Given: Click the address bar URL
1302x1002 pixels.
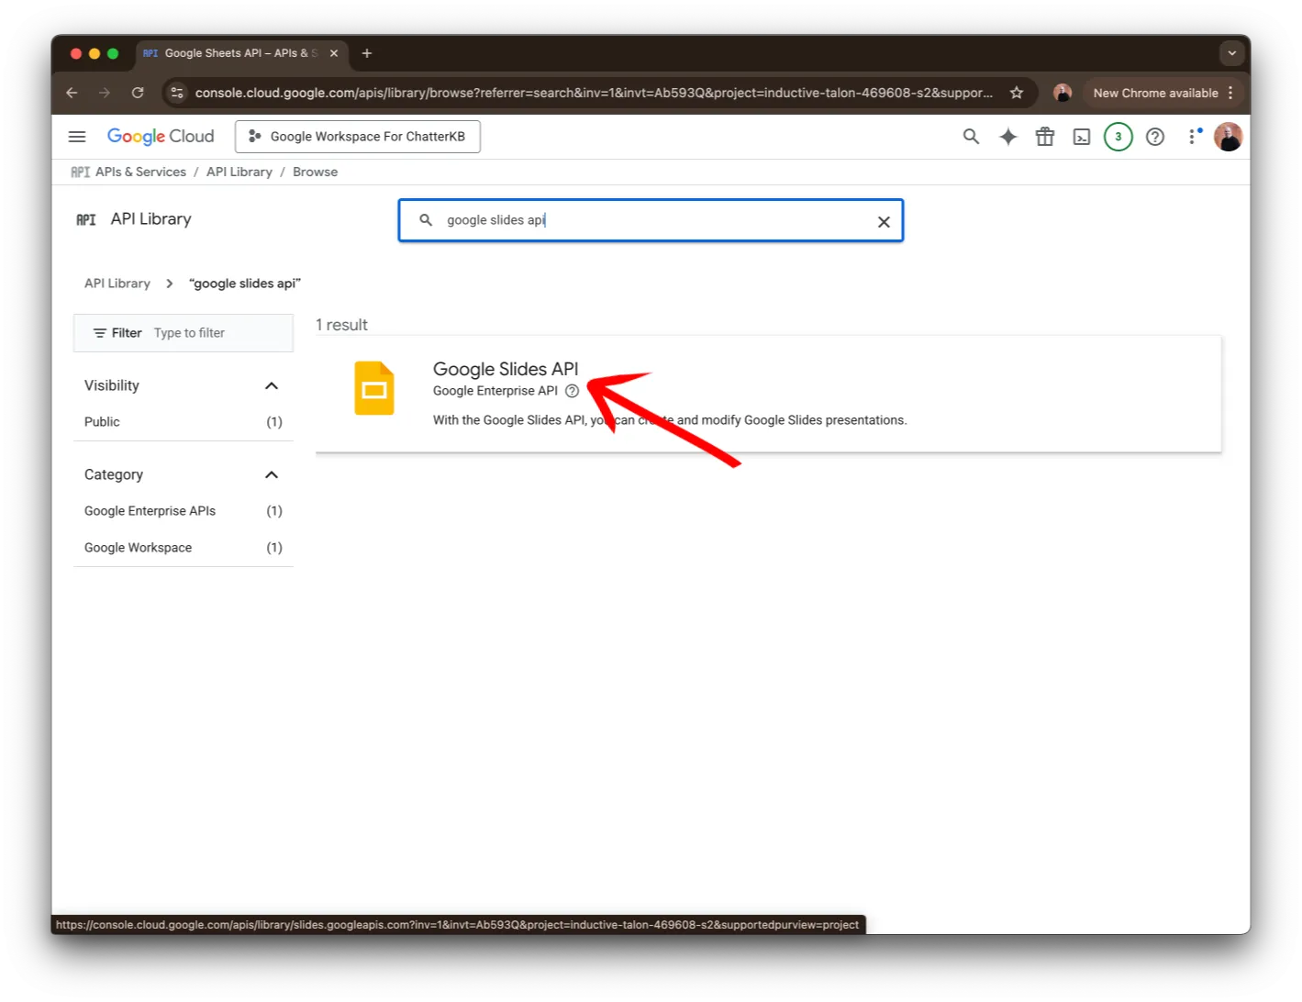Looking at the screenshot, I should click(594, 93).
